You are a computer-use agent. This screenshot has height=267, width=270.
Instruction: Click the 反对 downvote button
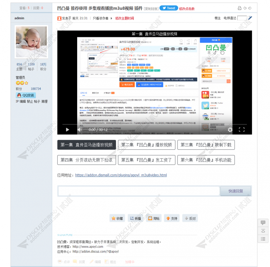click(x=190, y=218)
